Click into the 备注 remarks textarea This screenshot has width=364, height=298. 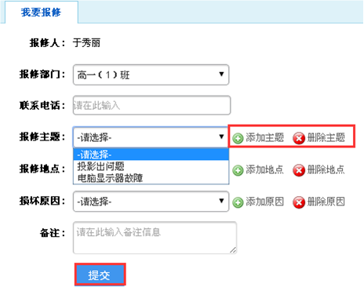point(155,238)
